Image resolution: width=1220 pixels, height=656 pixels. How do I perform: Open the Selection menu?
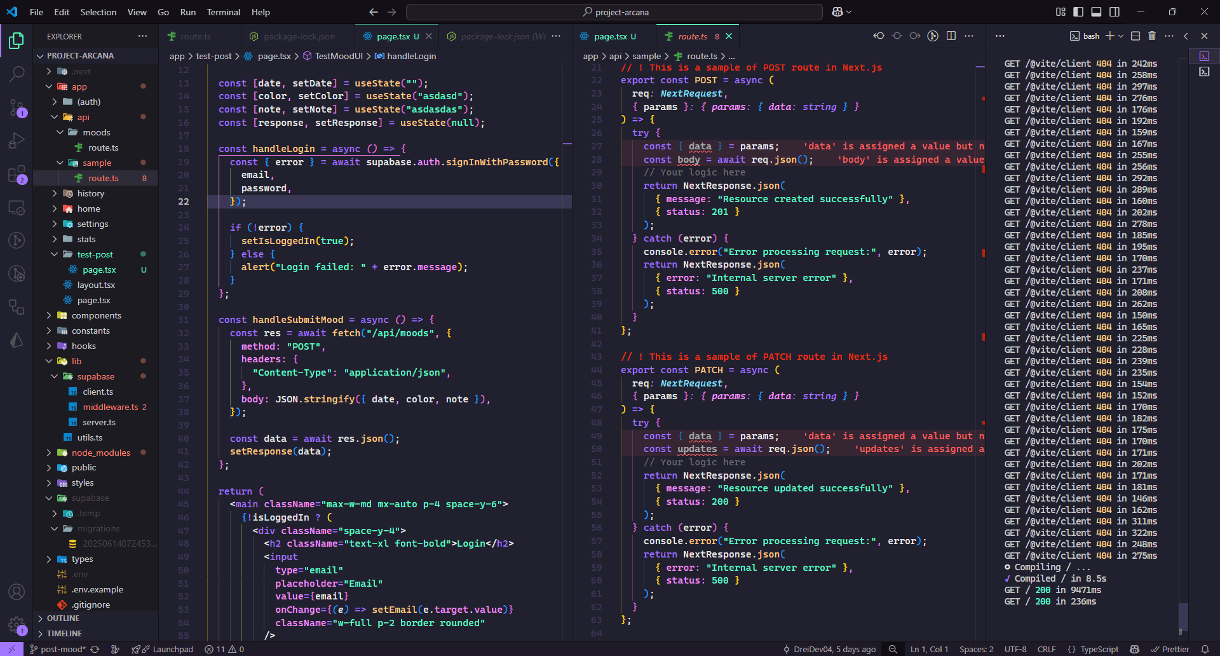pos(98,12)
